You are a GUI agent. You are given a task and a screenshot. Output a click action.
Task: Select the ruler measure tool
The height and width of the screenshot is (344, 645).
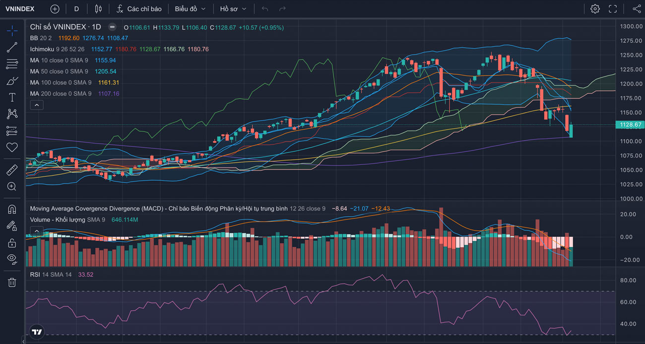12,170
